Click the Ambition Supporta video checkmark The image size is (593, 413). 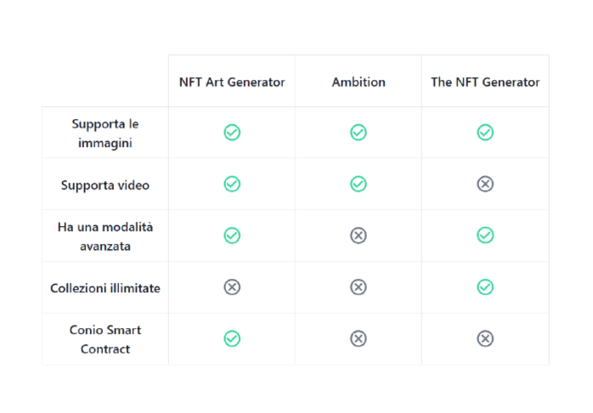pyautogui.click(x=359, y=184)
